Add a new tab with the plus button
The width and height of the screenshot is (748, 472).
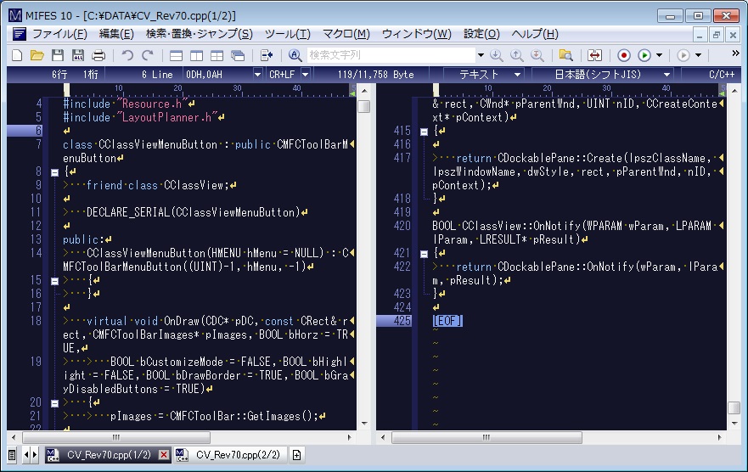[x=296, y=455]
